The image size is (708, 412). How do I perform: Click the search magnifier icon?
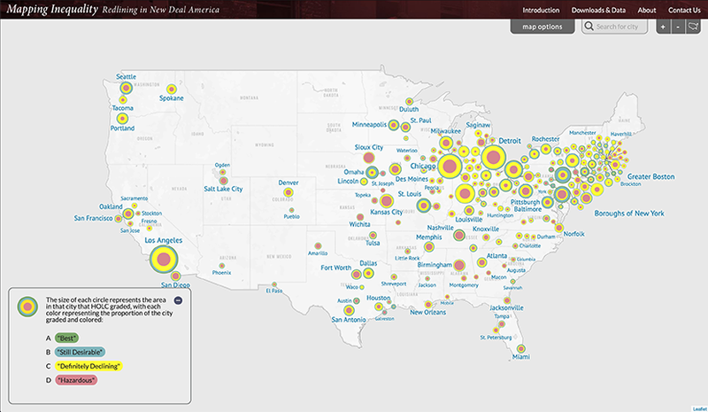point(589,27)
